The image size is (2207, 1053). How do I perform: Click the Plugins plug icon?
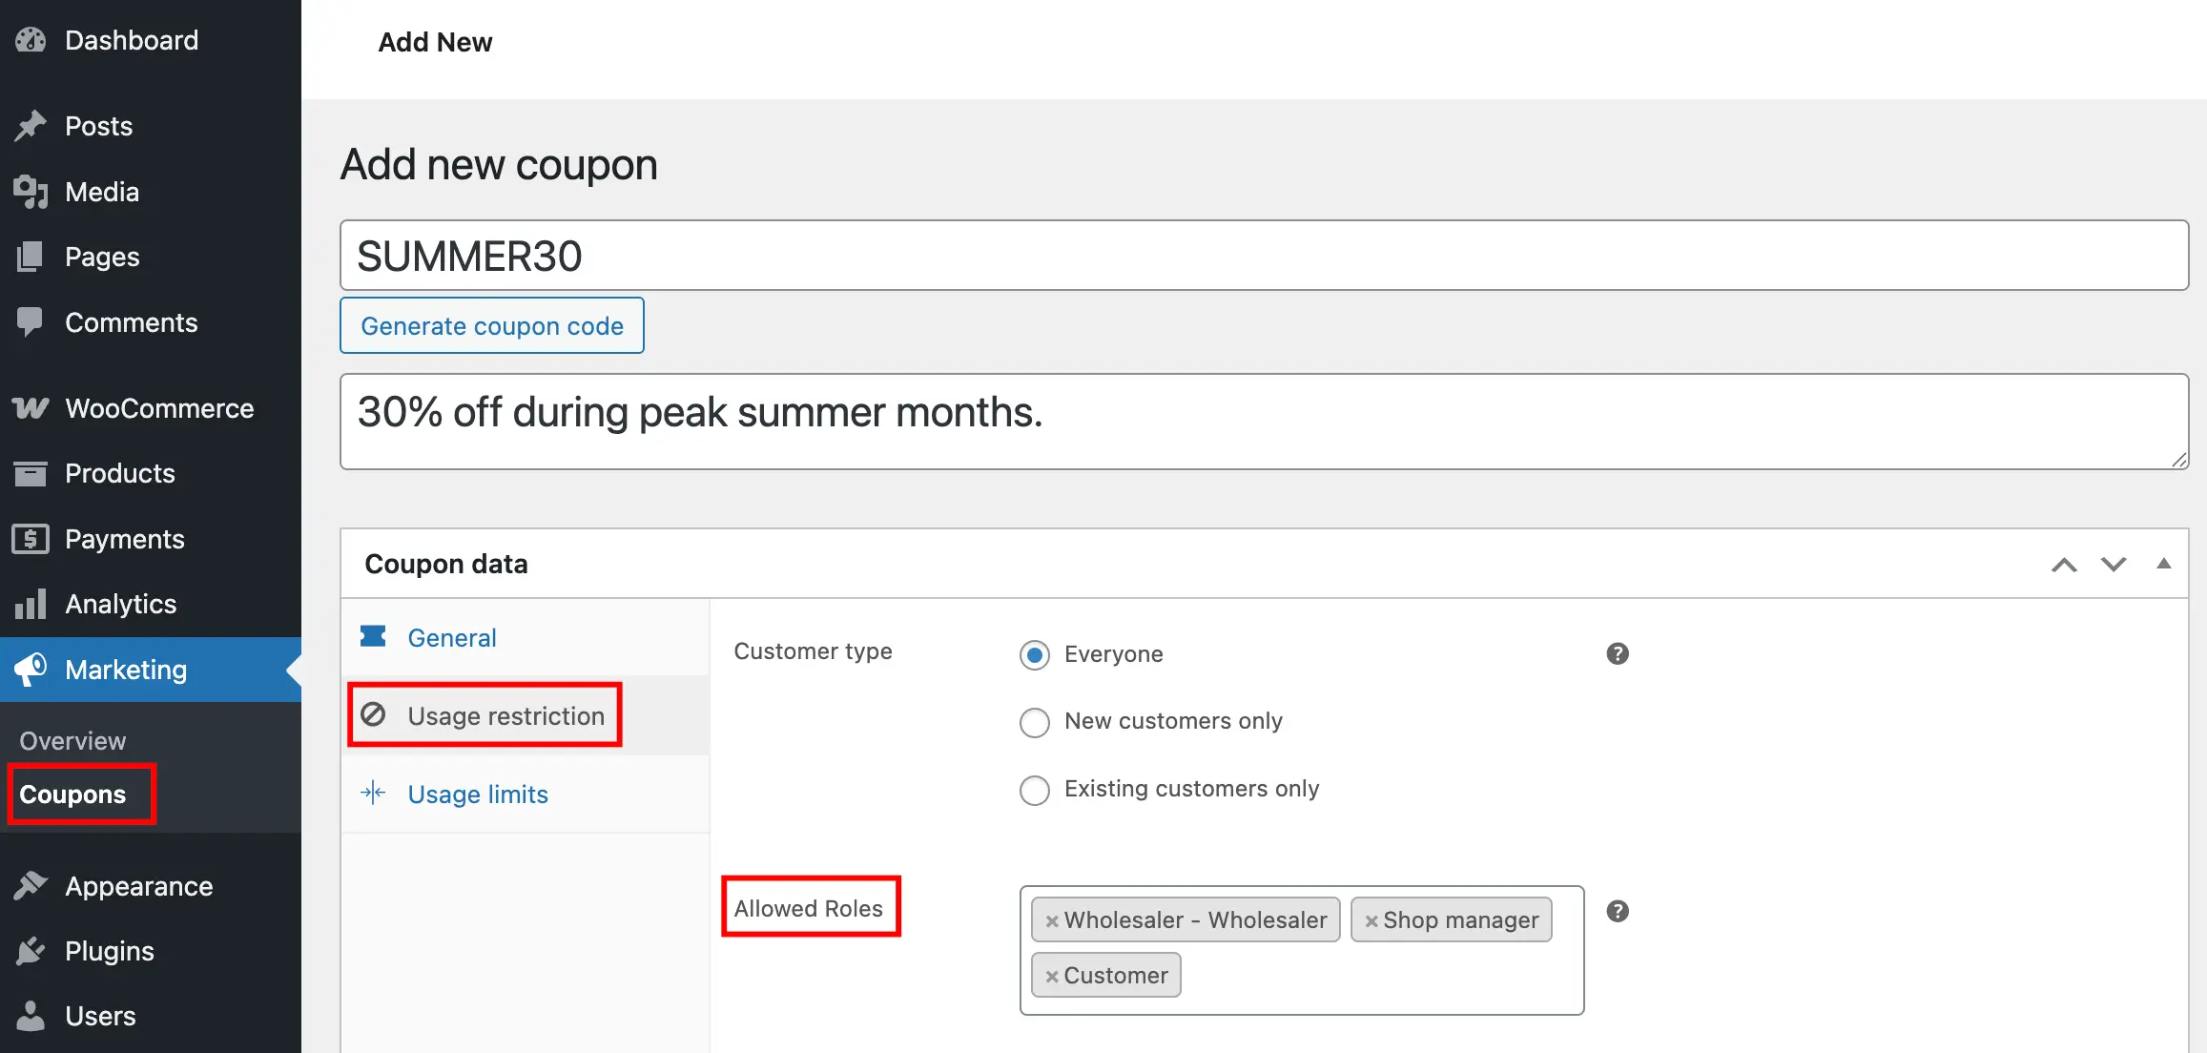31,951
